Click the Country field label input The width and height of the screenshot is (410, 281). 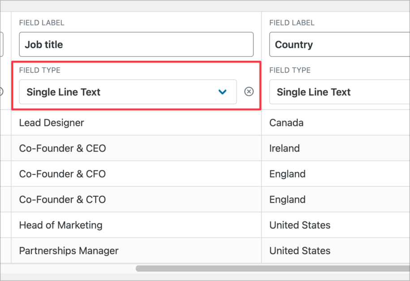point(350,44)
